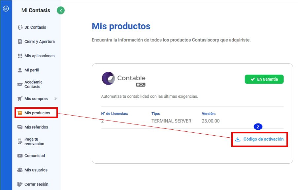298x190 pixels.
Task: Open Cierre y Apertura section
Action: point(40,41)
